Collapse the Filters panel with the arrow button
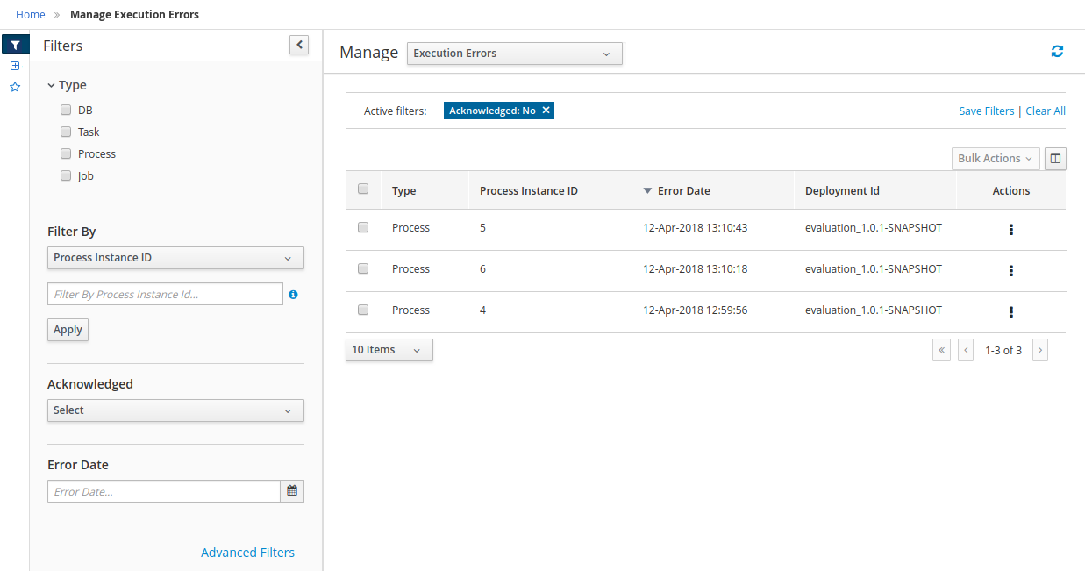Screen dimensions: 1085x571 tap(299, 45)
